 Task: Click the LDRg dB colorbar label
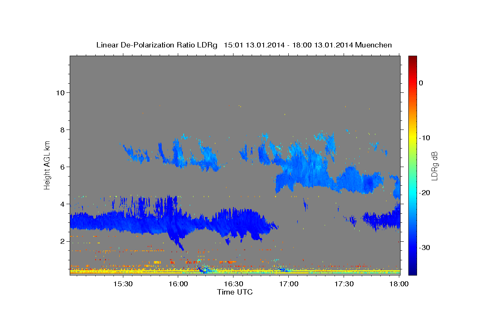pyautogui.click(x=434, y=165)
